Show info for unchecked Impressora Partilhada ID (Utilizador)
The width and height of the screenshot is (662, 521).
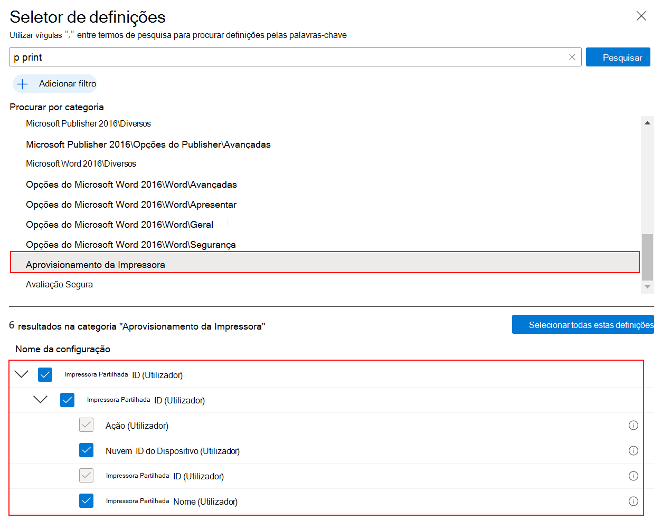[x=633, y=476]
